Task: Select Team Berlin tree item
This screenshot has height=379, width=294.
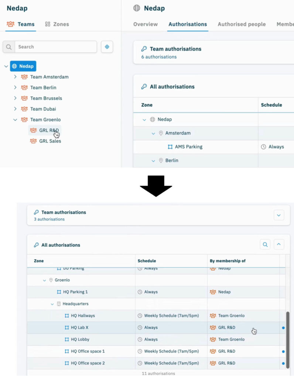Action: pos(38,87)
